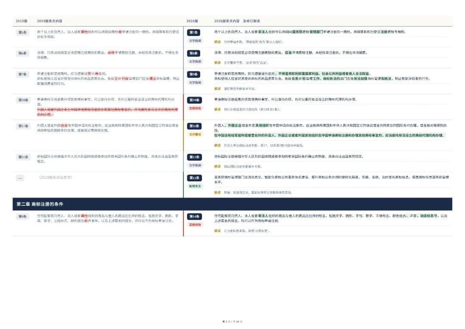This screenshot has width=465, height=329.
Task: Click the 新增条文 tag under 第13条
Action: (195, 186)
